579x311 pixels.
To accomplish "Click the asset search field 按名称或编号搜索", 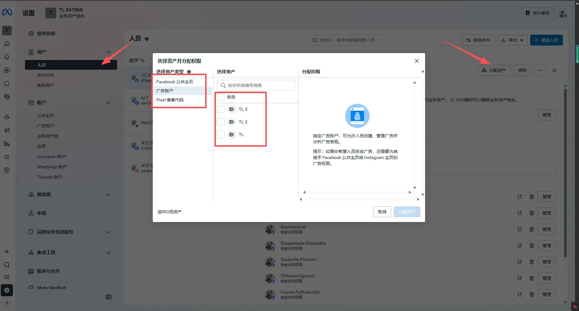I will pos(256,85).
